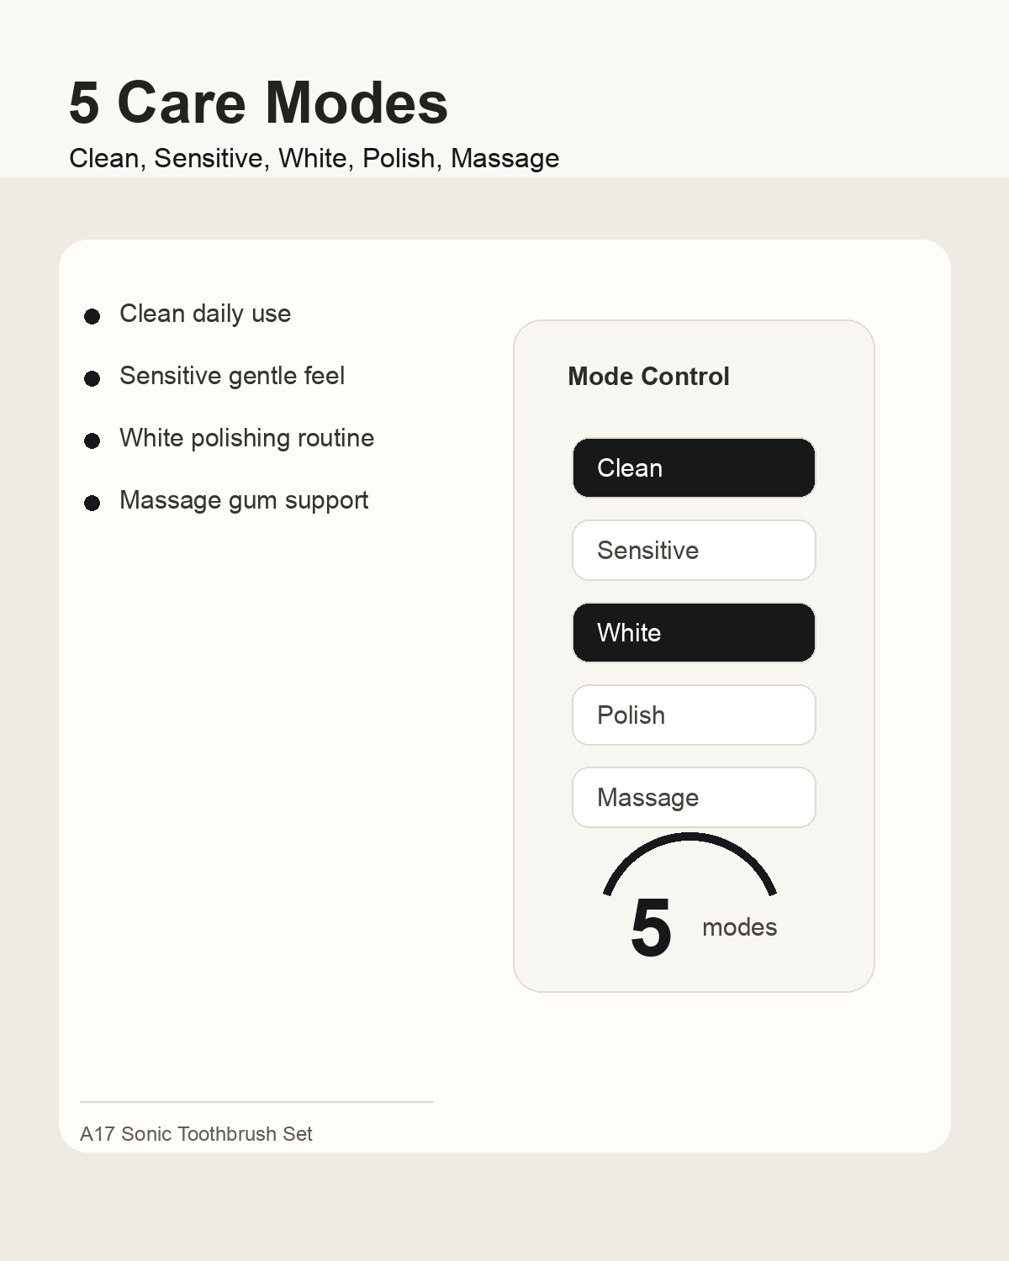Image resolution: width=1009 pixels, height=1261 pixels.
Task: Click the 'Massage gum support' text
Action: [244, 500]
